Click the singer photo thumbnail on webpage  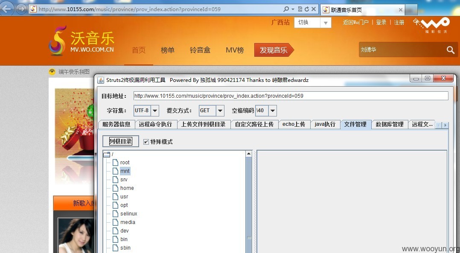coord(76,236)
